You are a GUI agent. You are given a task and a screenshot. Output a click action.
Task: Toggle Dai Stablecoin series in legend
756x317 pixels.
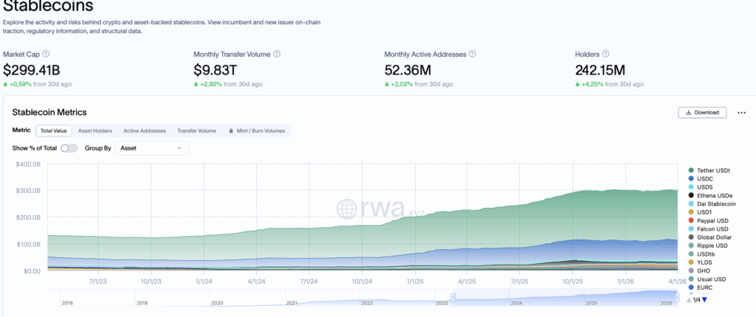point(712,203)
